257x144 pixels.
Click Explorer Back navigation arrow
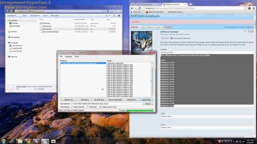(8, 11)
